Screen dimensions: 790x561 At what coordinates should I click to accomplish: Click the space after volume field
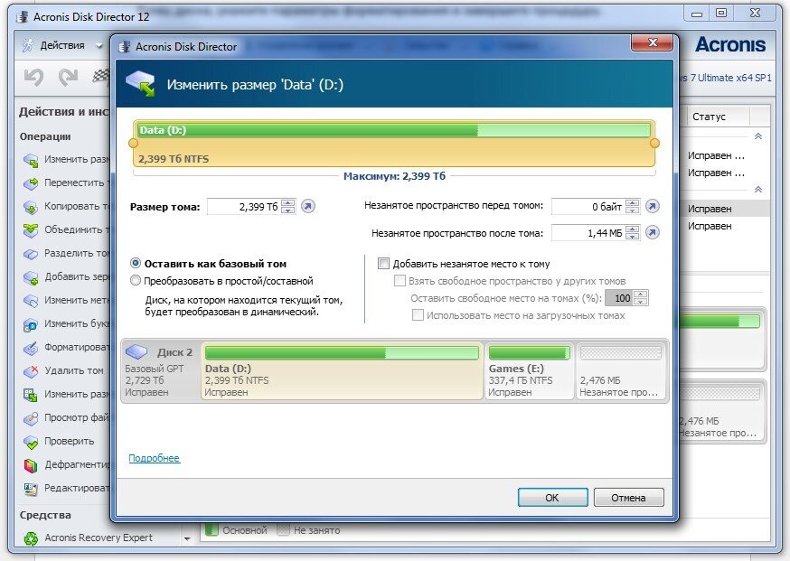588,233
